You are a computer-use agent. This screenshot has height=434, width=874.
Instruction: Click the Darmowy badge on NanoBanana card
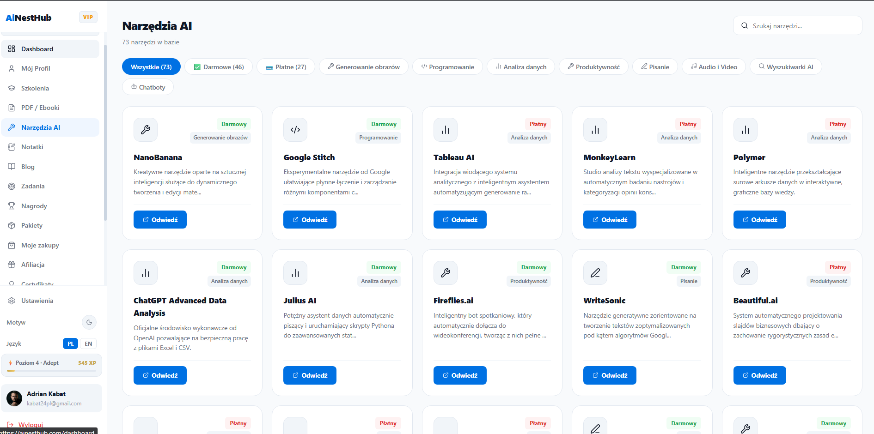234,124
